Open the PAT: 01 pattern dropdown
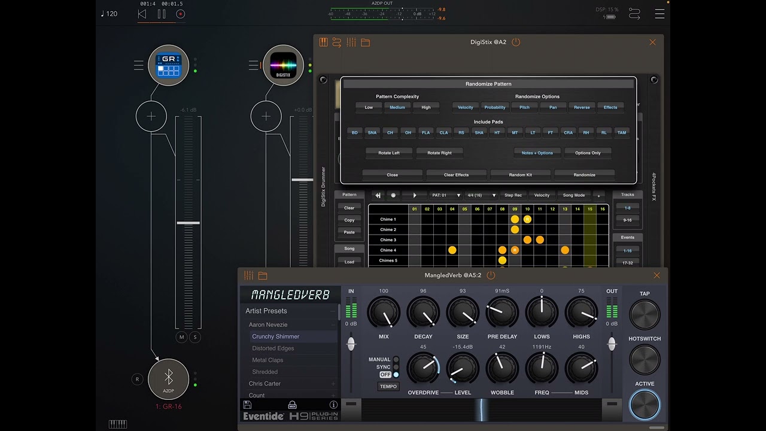 446,195
